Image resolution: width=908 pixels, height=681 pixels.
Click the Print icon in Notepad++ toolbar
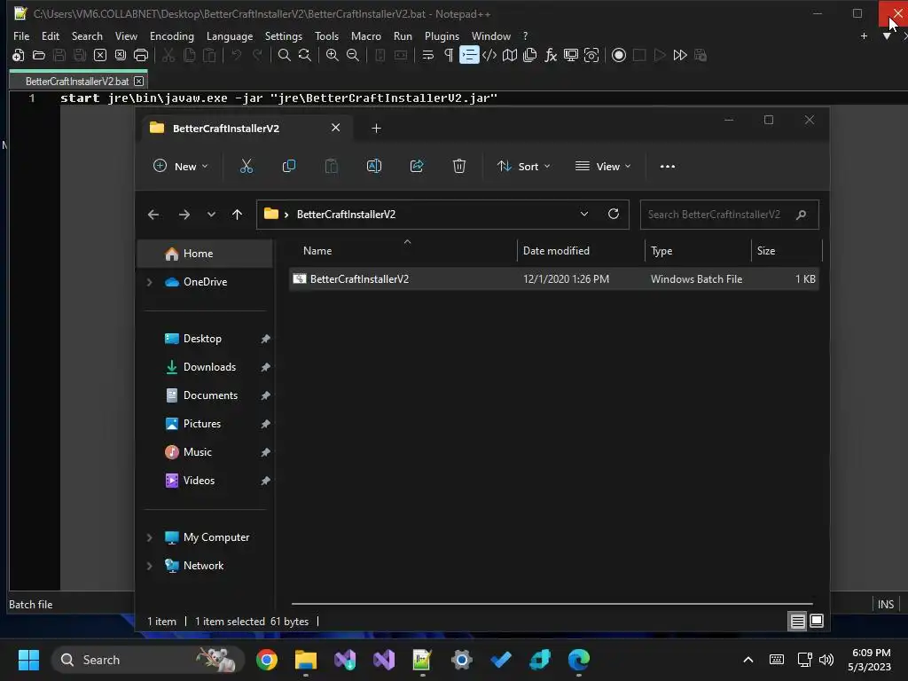[x=141, y=55]
